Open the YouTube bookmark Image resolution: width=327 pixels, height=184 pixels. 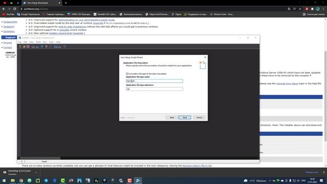click(8, 14)
